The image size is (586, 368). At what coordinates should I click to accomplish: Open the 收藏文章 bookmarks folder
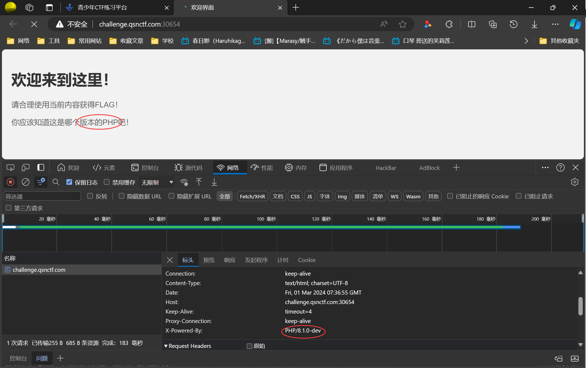pyautogui.click(x=126, y=41)
